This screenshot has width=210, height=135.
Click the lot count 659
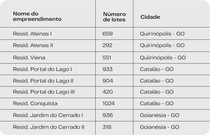pos(107,34)
